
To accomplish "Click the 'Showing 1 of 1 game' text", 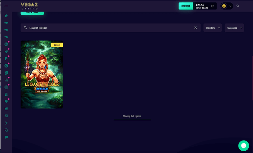I will [x=132, y=116].
